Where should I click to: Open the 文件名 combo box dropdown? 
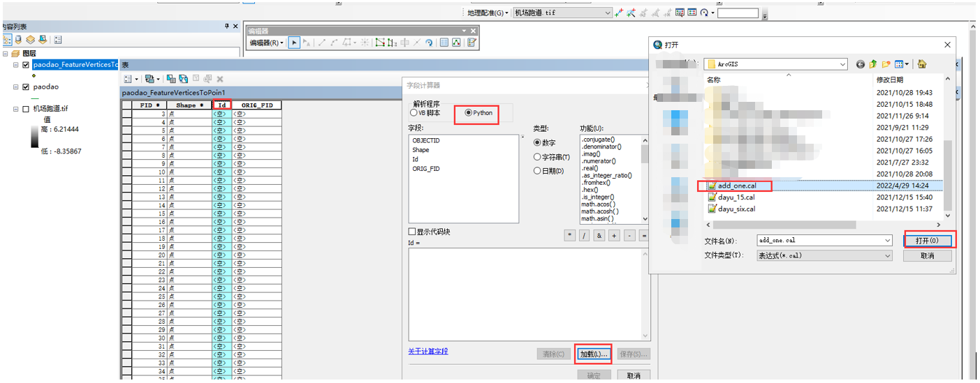(887, 240)
